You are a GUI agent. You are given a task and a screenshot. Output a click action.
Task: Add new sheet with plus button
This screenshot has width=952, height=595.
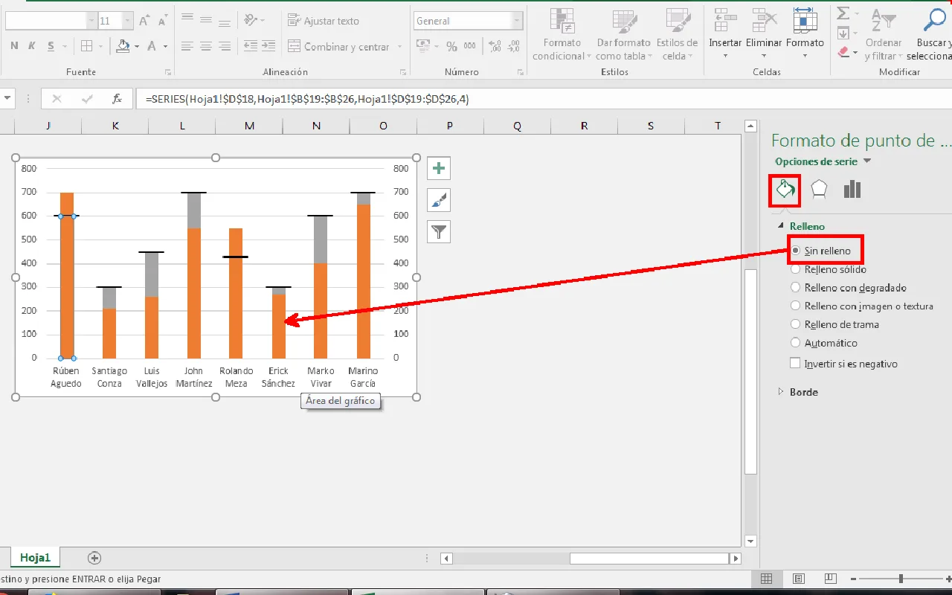(94, 558)
